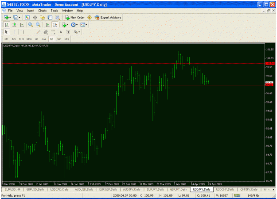This screenshot has height=199, width=277.
Task: Switch to H4 timeframe
Action: [44, 39]
